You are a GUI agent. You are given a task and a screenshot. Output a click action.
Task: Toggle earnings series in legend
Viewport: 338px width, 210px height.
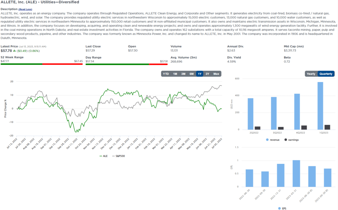(292, 140)
